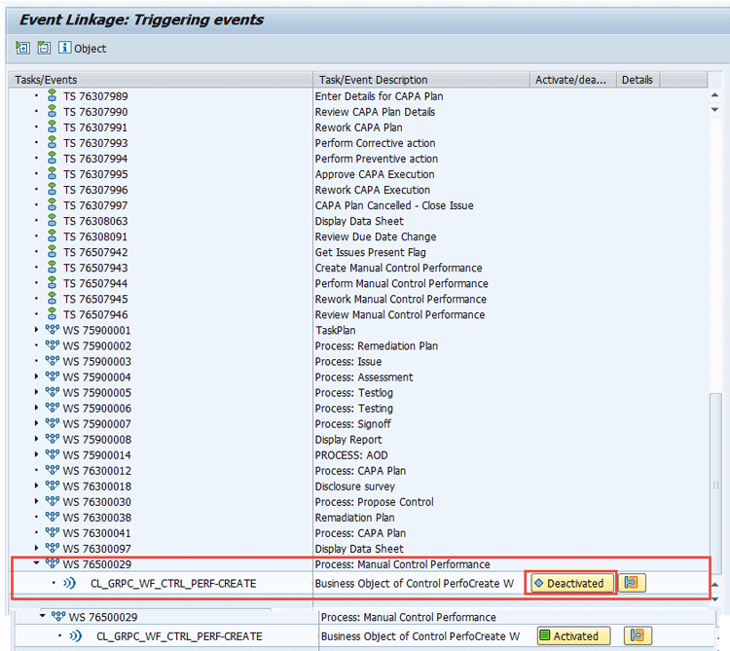
Task: Expand the WS 76300097 node
Action: tap(37, 548)
